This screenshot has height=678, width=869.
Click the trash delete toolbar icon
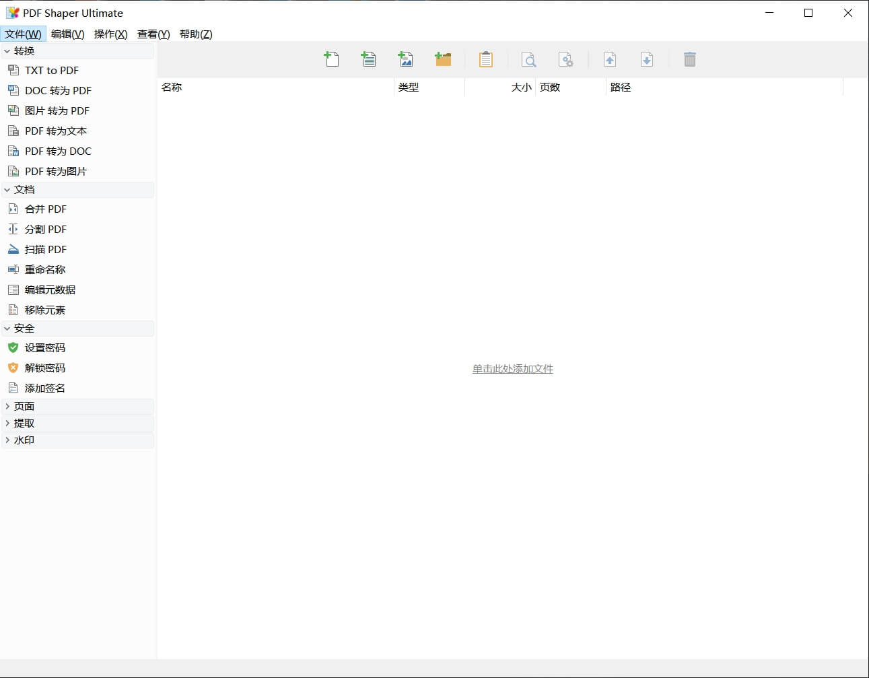(690, 59)
